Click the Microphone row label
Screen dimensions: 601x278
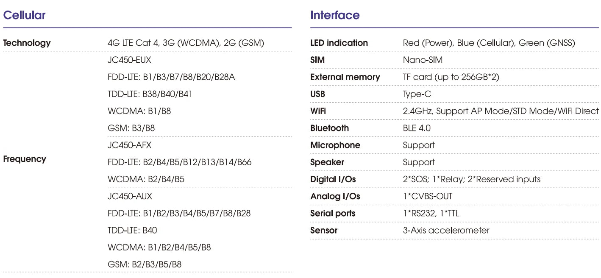point(335,145)
